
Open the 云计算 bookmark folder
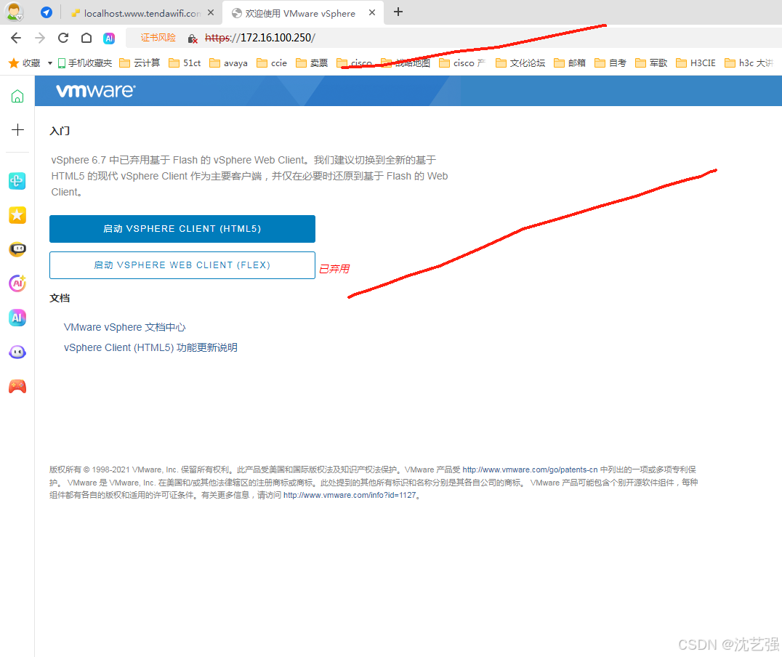click(x=140, y=63)
